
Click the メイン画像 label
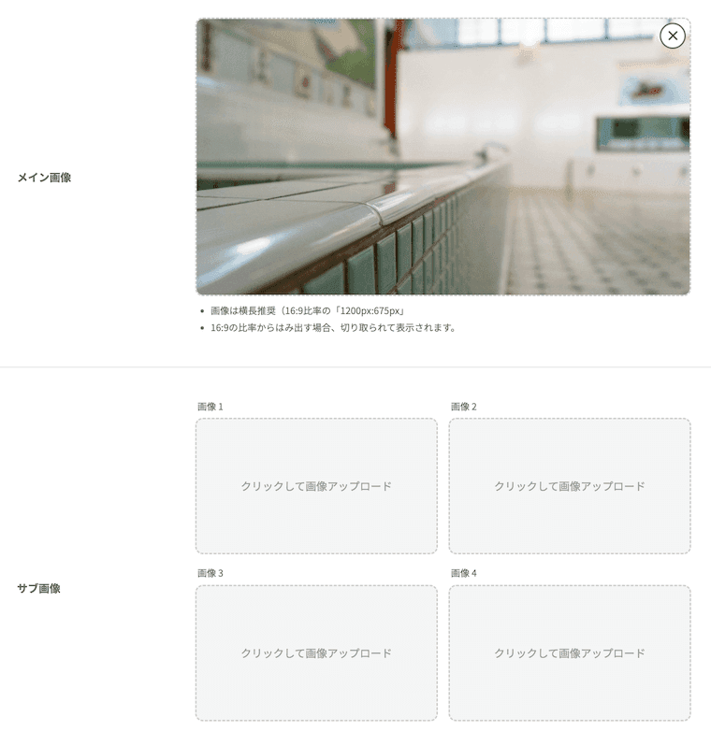click(44, 178)
